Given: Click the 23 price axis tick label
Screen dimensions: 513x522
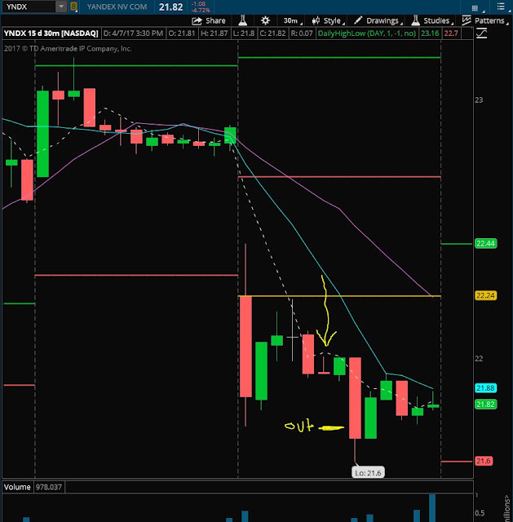Looking at the screenshot, I should point(479,100).
